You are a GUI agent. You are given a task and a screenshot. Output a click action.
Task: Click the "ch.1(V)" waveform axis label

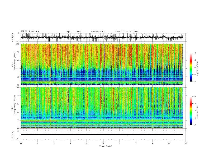point(13,37)
